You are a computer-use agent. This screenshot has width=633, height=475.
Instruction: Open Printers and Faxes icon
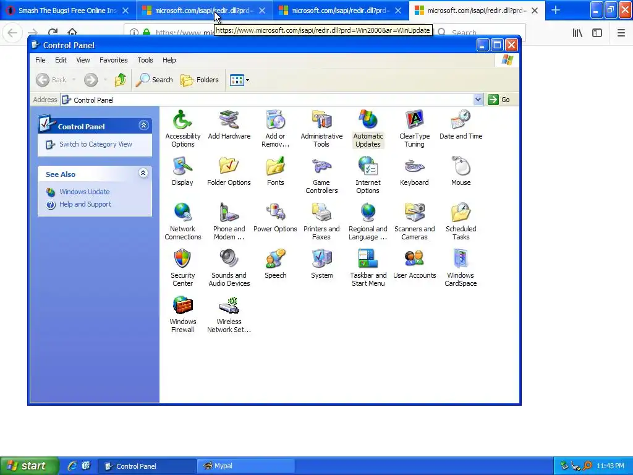click(321, 221)
